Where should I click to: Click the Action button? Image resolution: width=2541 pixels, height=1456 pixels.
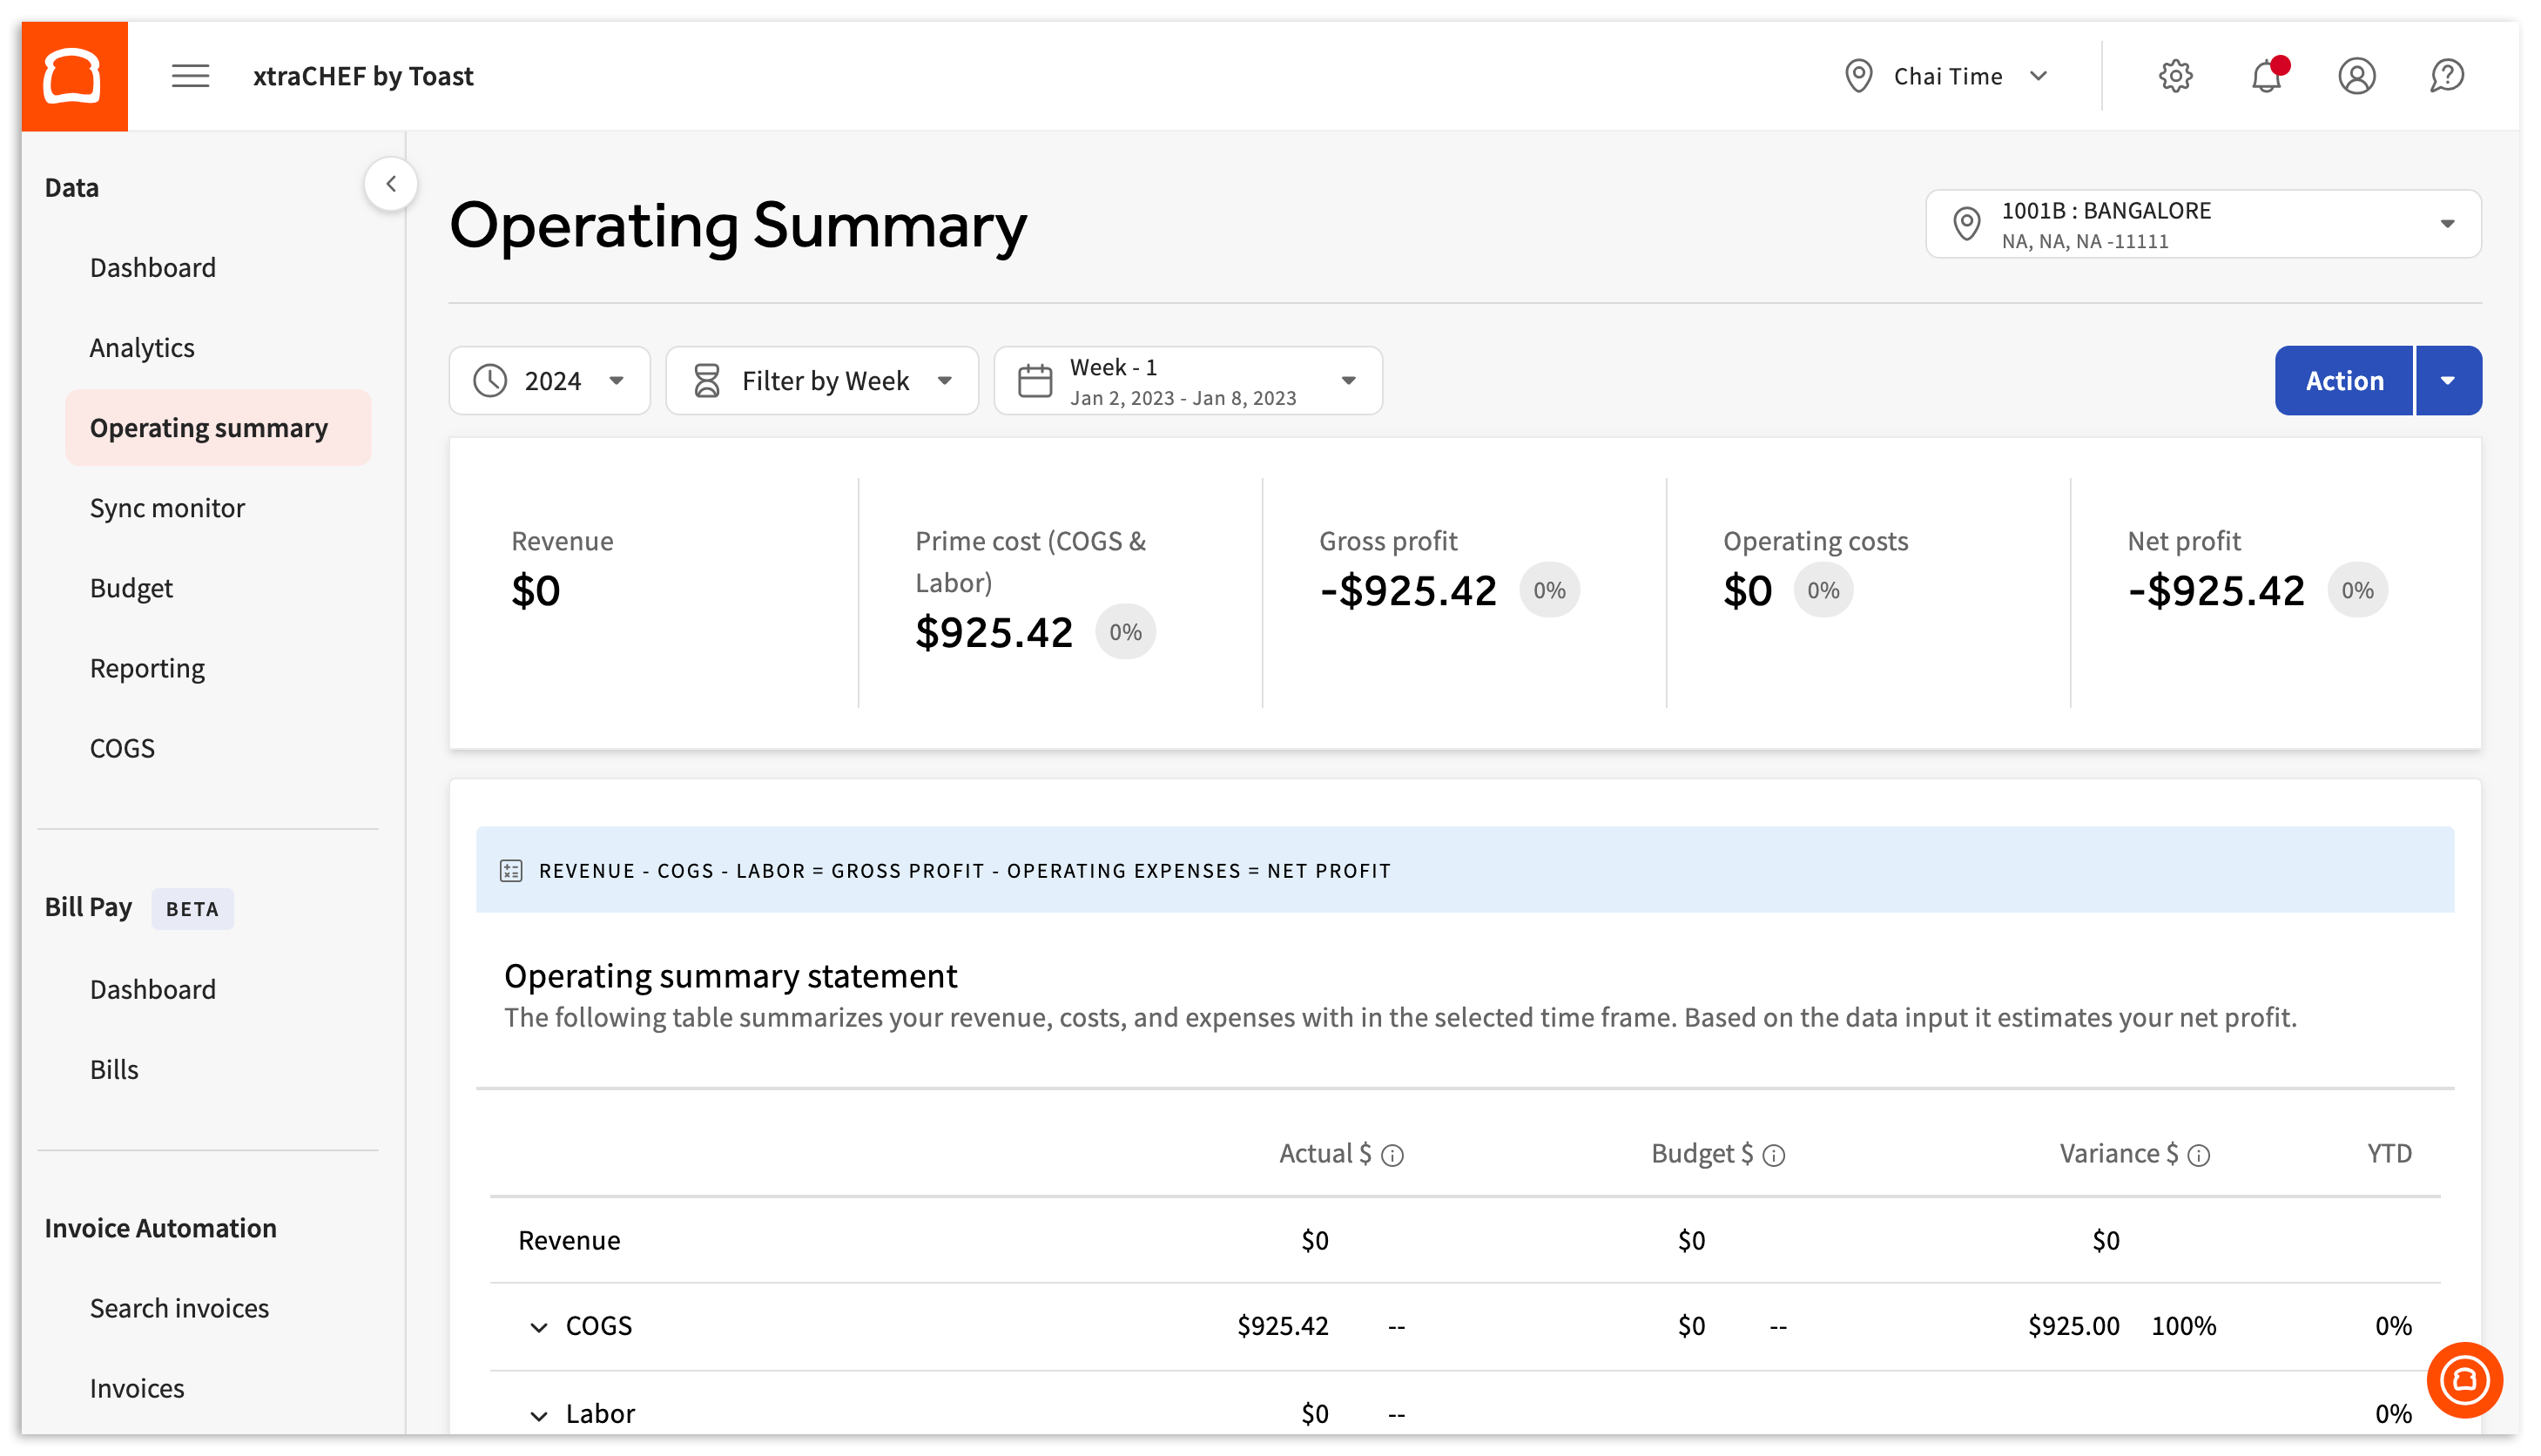[x=2343, y=381]
